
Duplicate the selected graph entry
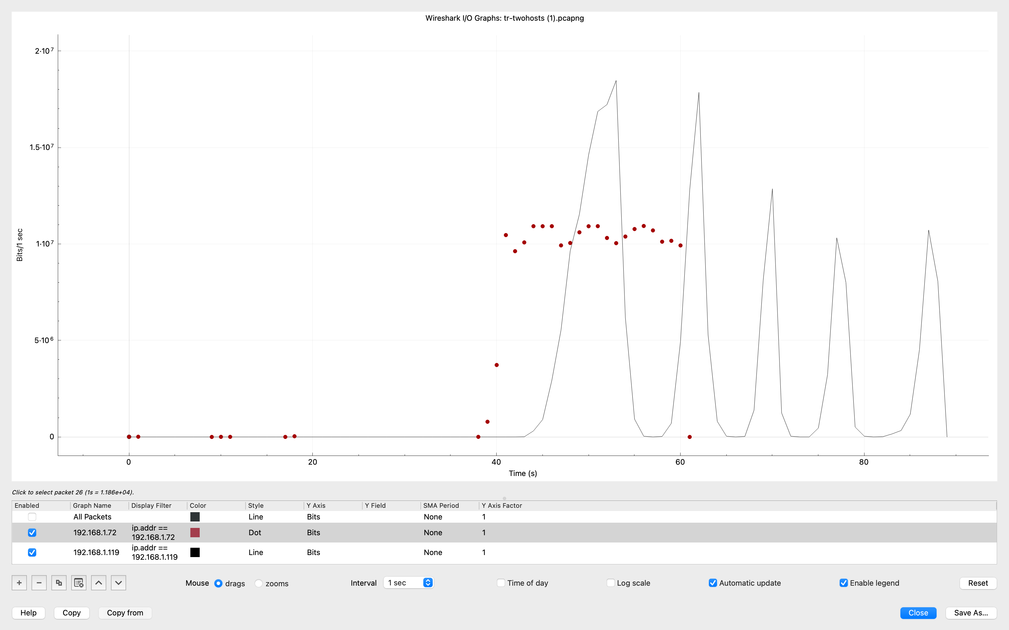tap(58, 582)
